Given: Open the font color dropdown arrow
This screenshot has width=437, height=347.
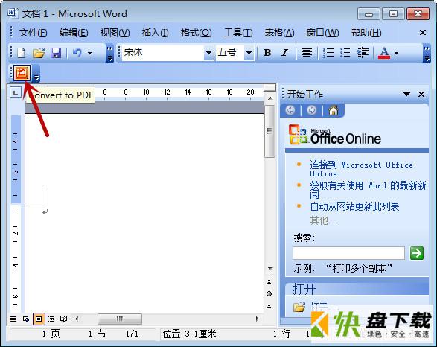Looking at the screenshot, I should [396, 53].
